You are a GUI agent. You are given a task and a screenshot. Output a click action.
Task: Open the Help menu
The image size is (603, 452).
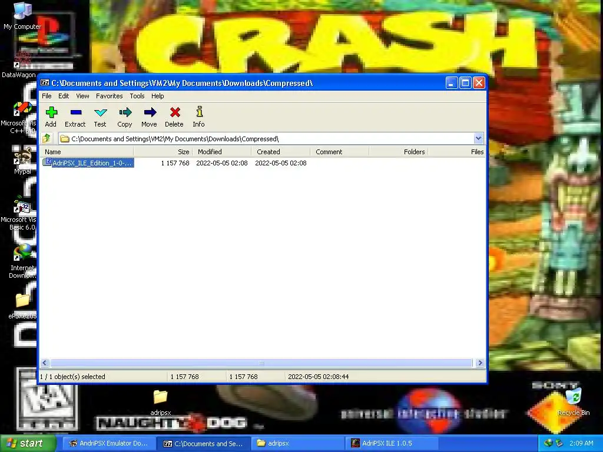[x=157, y=96]
